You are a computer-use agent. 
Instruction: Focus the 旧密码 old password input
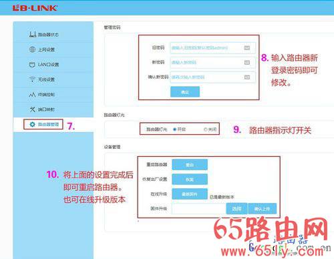(213, 48)
